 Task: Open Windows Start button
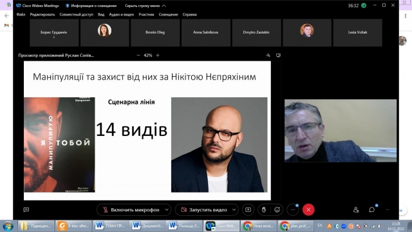(8, 226)
